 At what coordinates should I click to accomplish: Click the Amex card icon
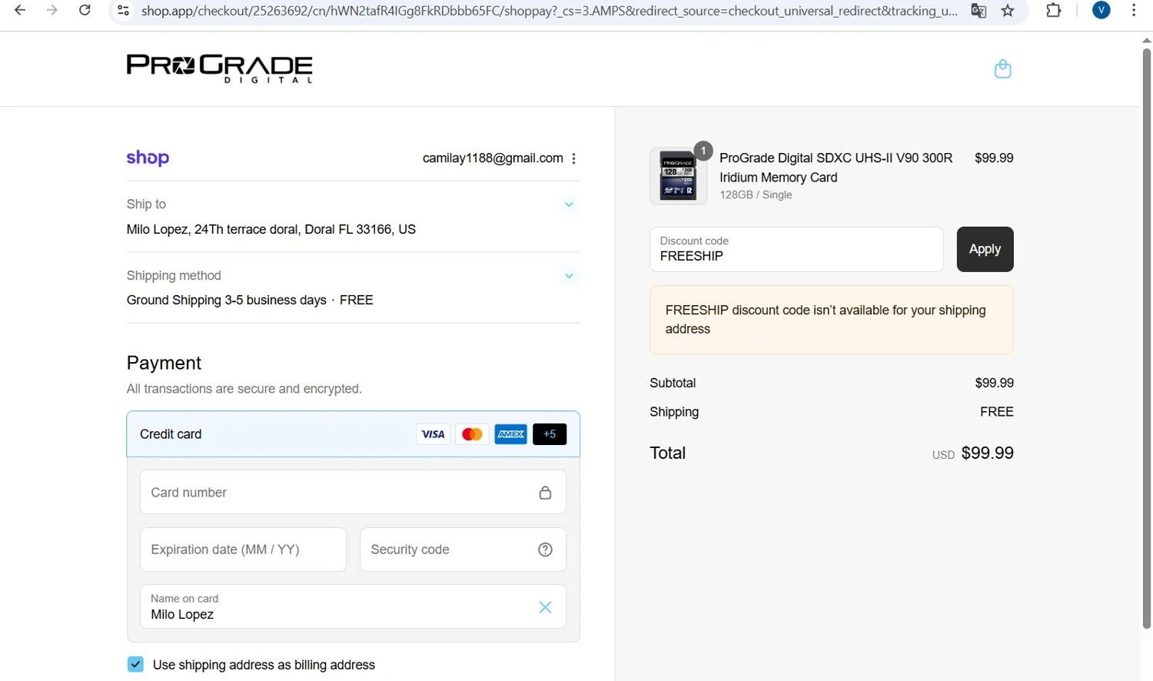(x=510, y=434)
